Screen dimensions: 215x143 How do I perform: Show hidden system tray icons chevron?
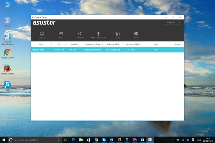173,140
